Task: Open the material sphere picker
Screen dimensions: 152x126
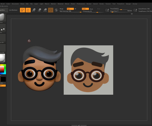Action: (x=3, y=58)
